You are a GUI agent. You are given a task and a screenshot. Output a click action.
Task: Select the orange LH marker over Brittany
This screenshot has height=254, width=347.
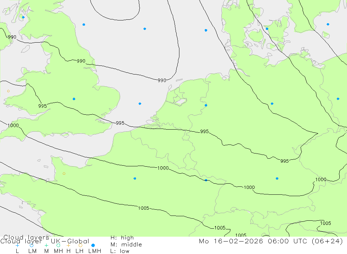(x=64, y=174)
